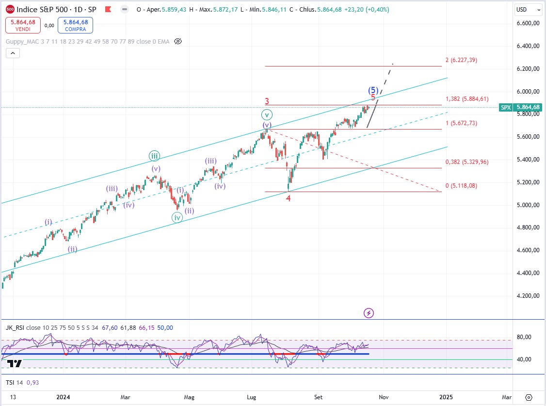Select the red wave 3 label
This screenshot has height=406, width=546.
[x=267, y=101]
